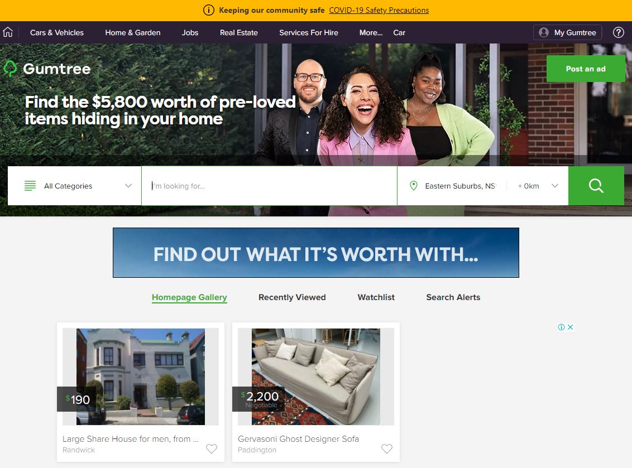Viewport: 632px width, 468px height.
Task: Click the home icon in navigation bar
Action: point(8,32)
